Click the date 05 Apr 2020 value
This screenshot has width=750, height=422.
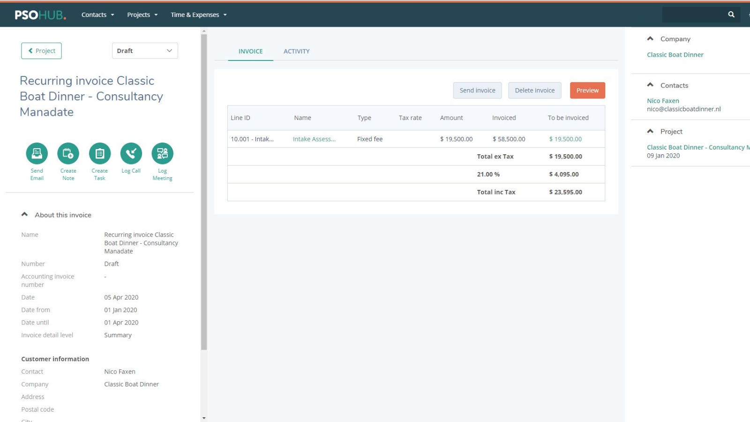tap(121, 297)
